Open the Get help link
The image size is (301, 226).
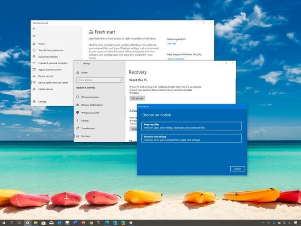172,44
